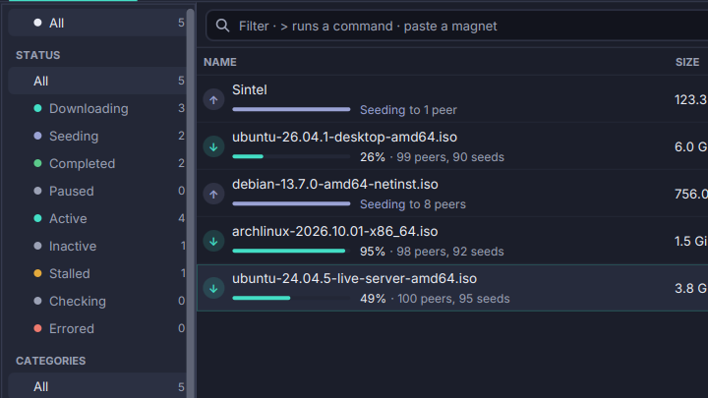
Task: Select archlinux-2026.10.01-x86_64.iso torrent name
Action: tap(335, 231)
